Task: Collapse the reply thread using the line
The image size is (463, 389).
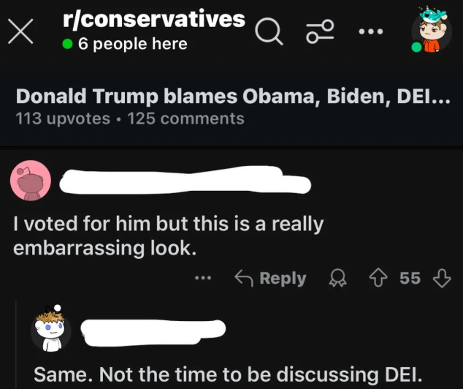Action: click(16, 345)
